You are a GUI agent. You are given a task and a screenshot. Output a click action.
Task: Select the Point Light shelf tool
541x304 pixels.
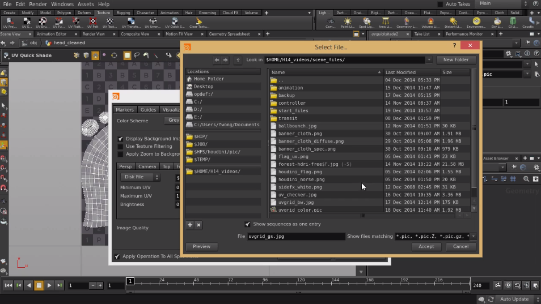[347, 23]
